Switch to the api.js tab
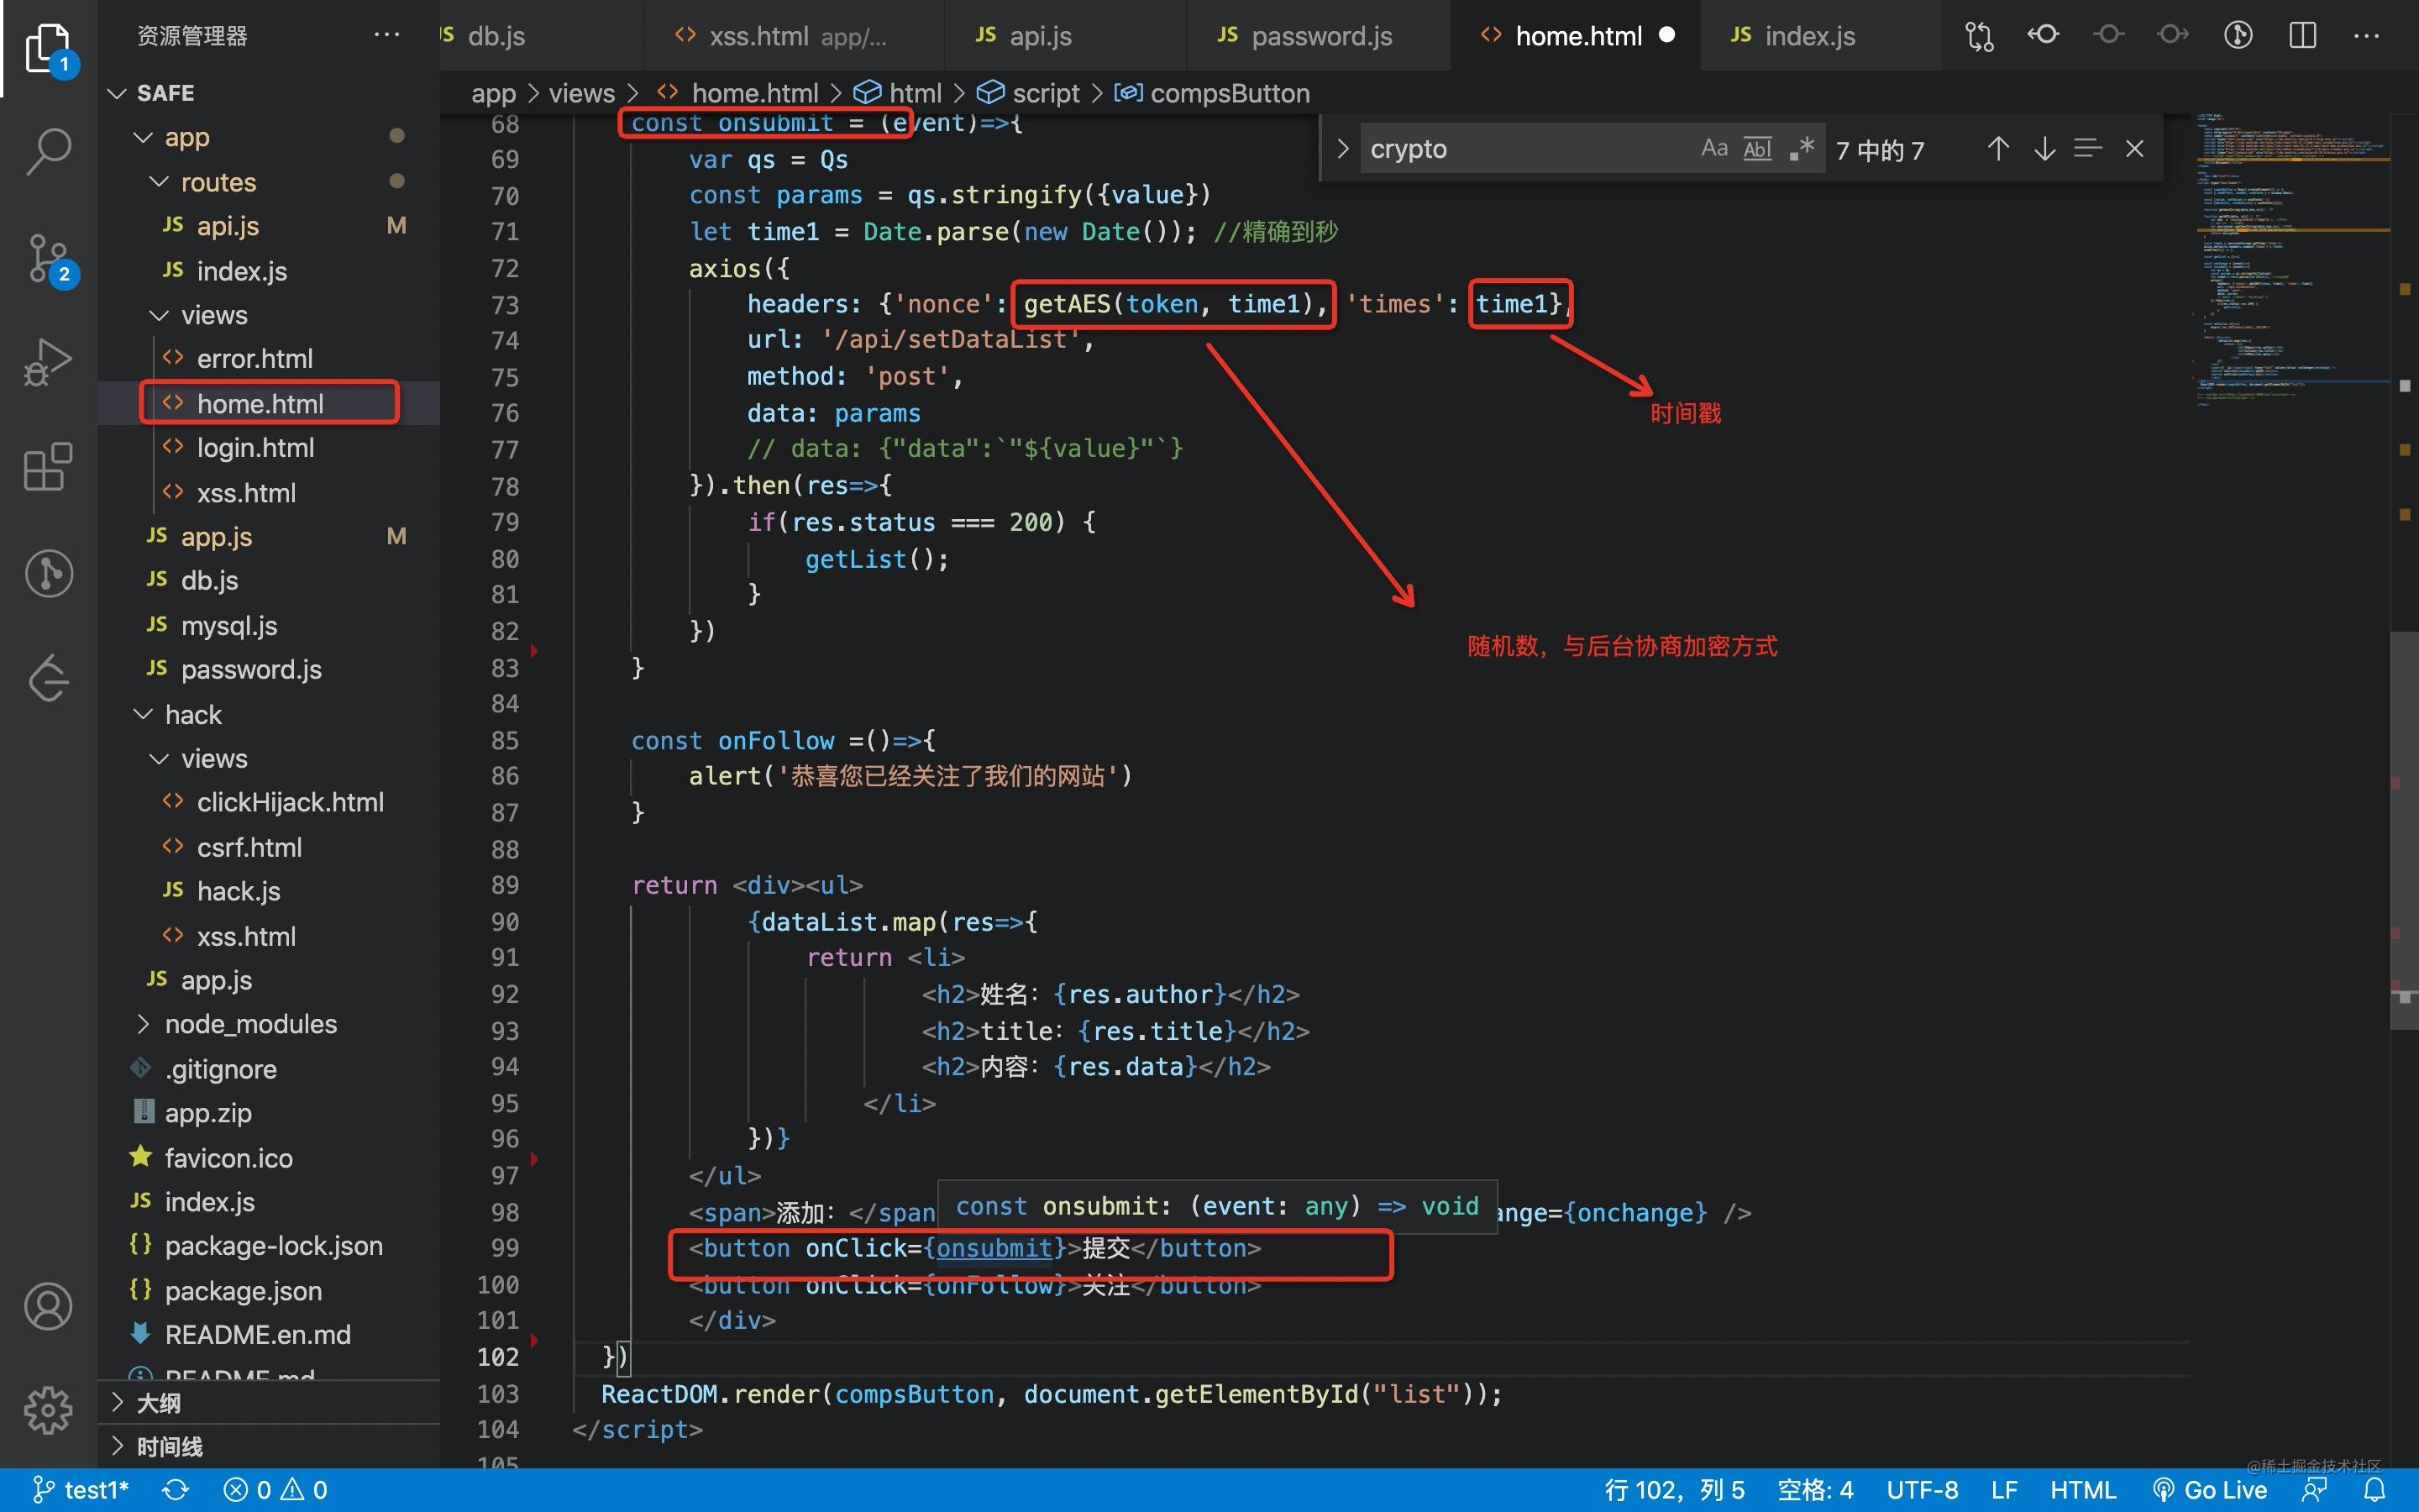 click(1066, 36)
